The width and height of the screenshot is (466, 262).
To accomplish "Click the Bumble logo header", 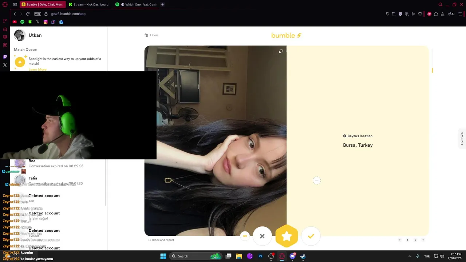I will [x=286, y=35].
